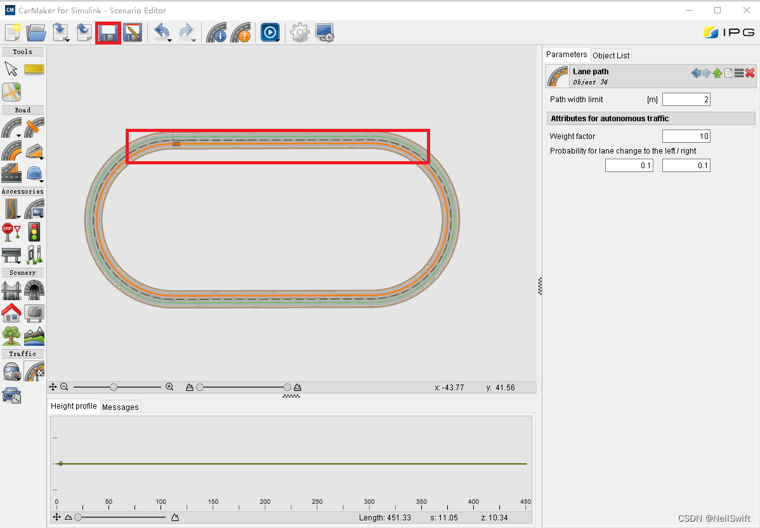Click green up arrow to parent object

point(717,73)
